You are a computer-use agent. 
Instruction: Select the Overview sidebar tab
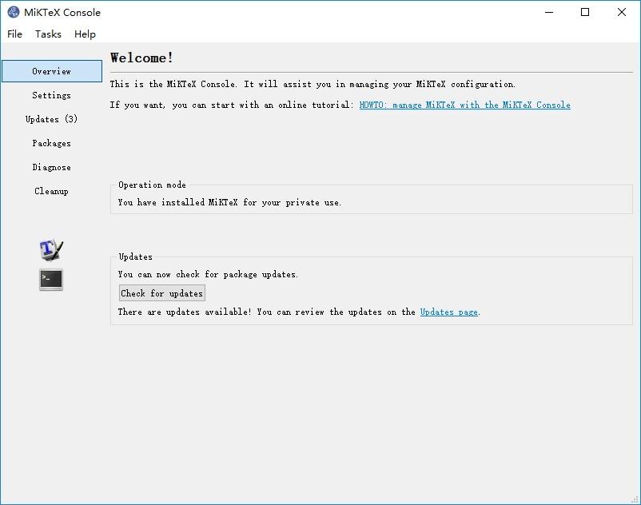click(x=52, y=71)
